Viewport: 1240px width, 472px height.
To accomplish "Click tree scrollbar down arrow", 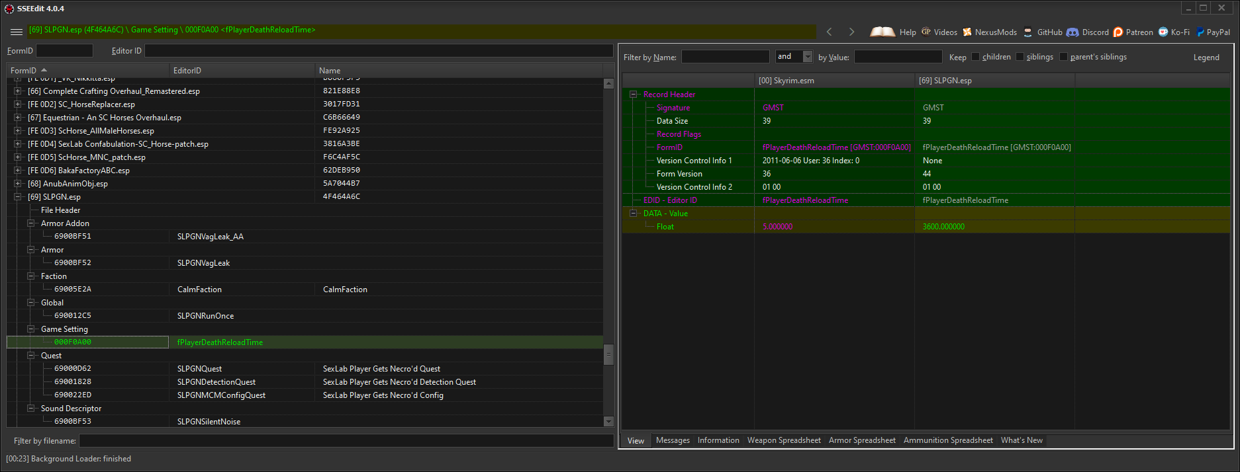I will click(609, 421).
